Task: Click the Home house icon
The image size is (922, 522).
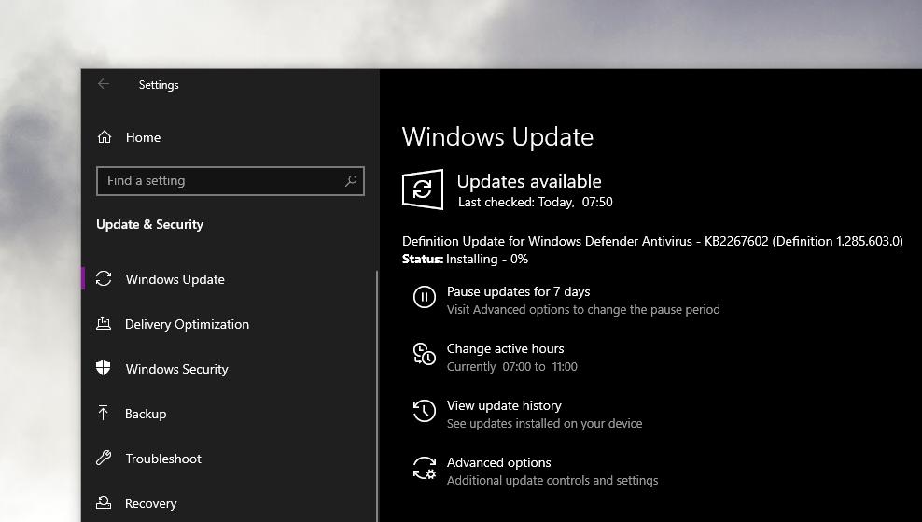Action: click(105, 137)
